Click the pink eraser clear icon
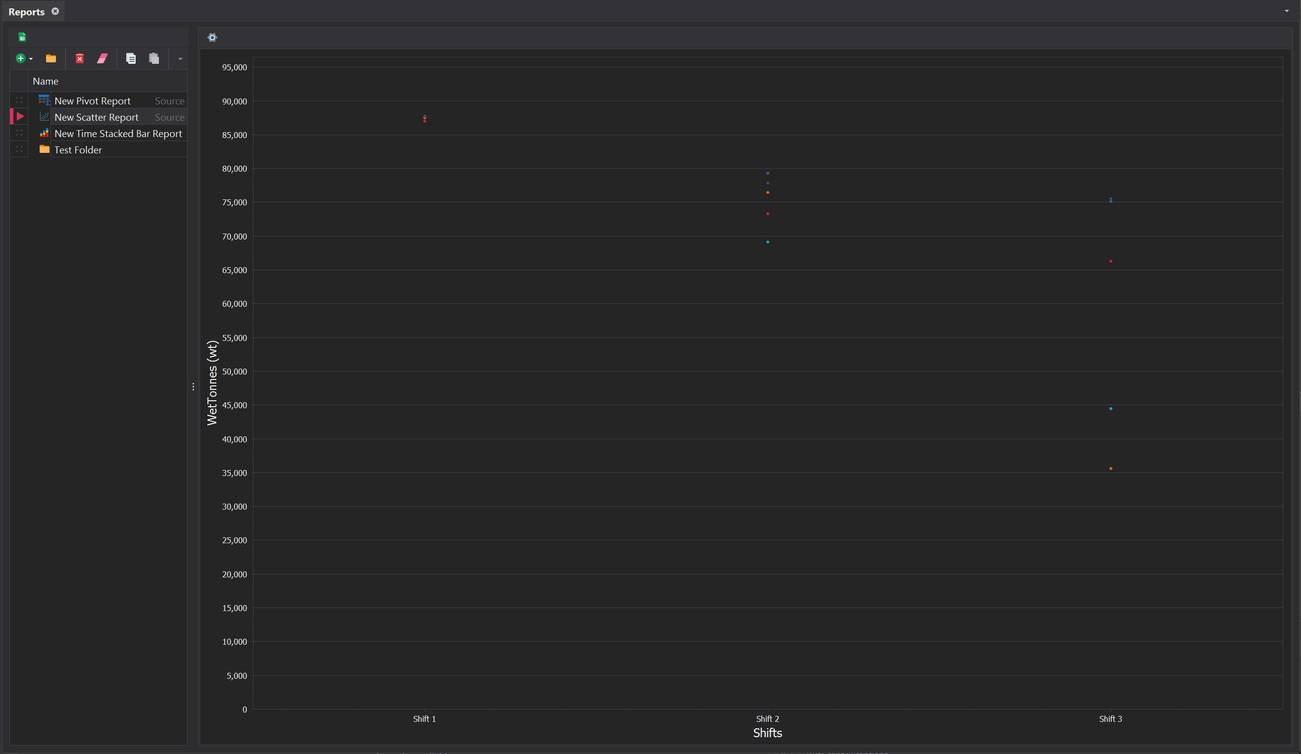1301x754 pixels. click(102, 58)
